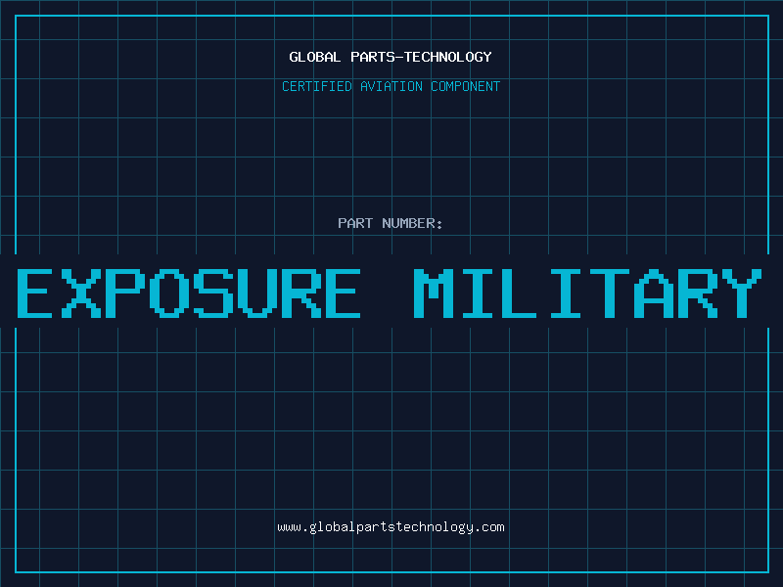This screenshot has width=783, height=587.
Task: Click the letter Y ending MILITARY
Action: 742,293
